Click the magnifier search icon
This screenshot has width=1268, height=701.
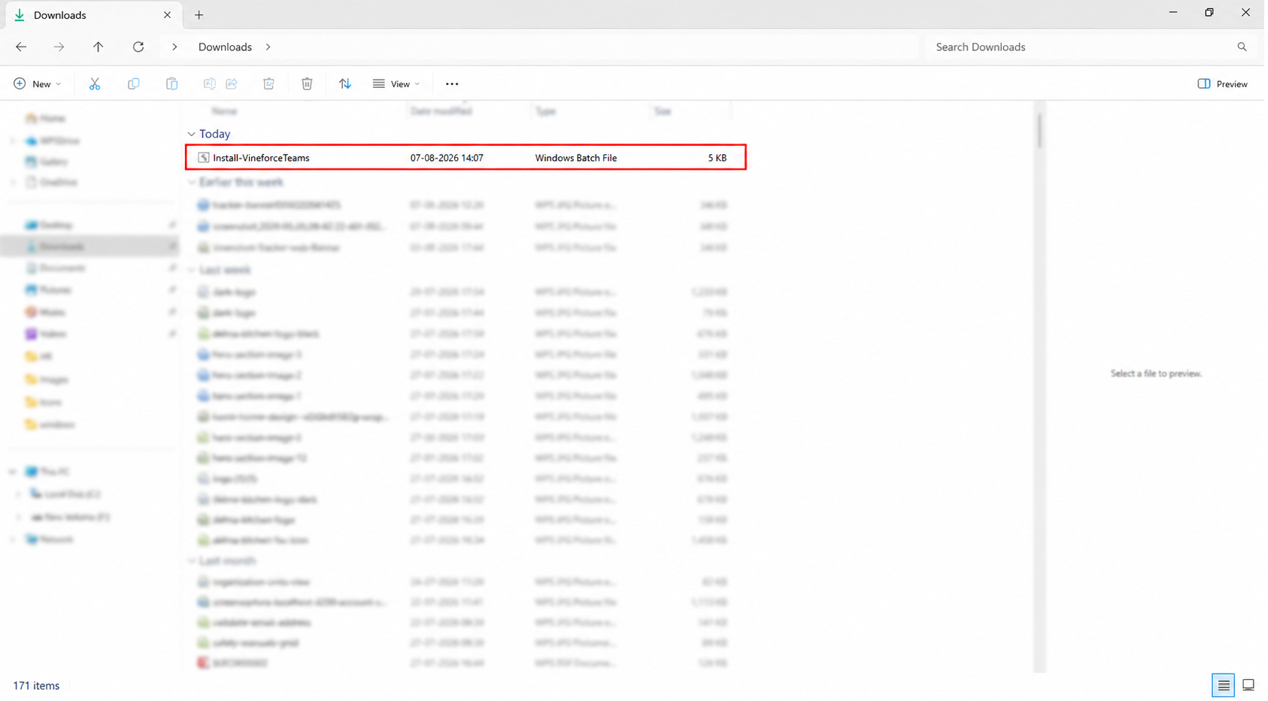click(1242, 47)
